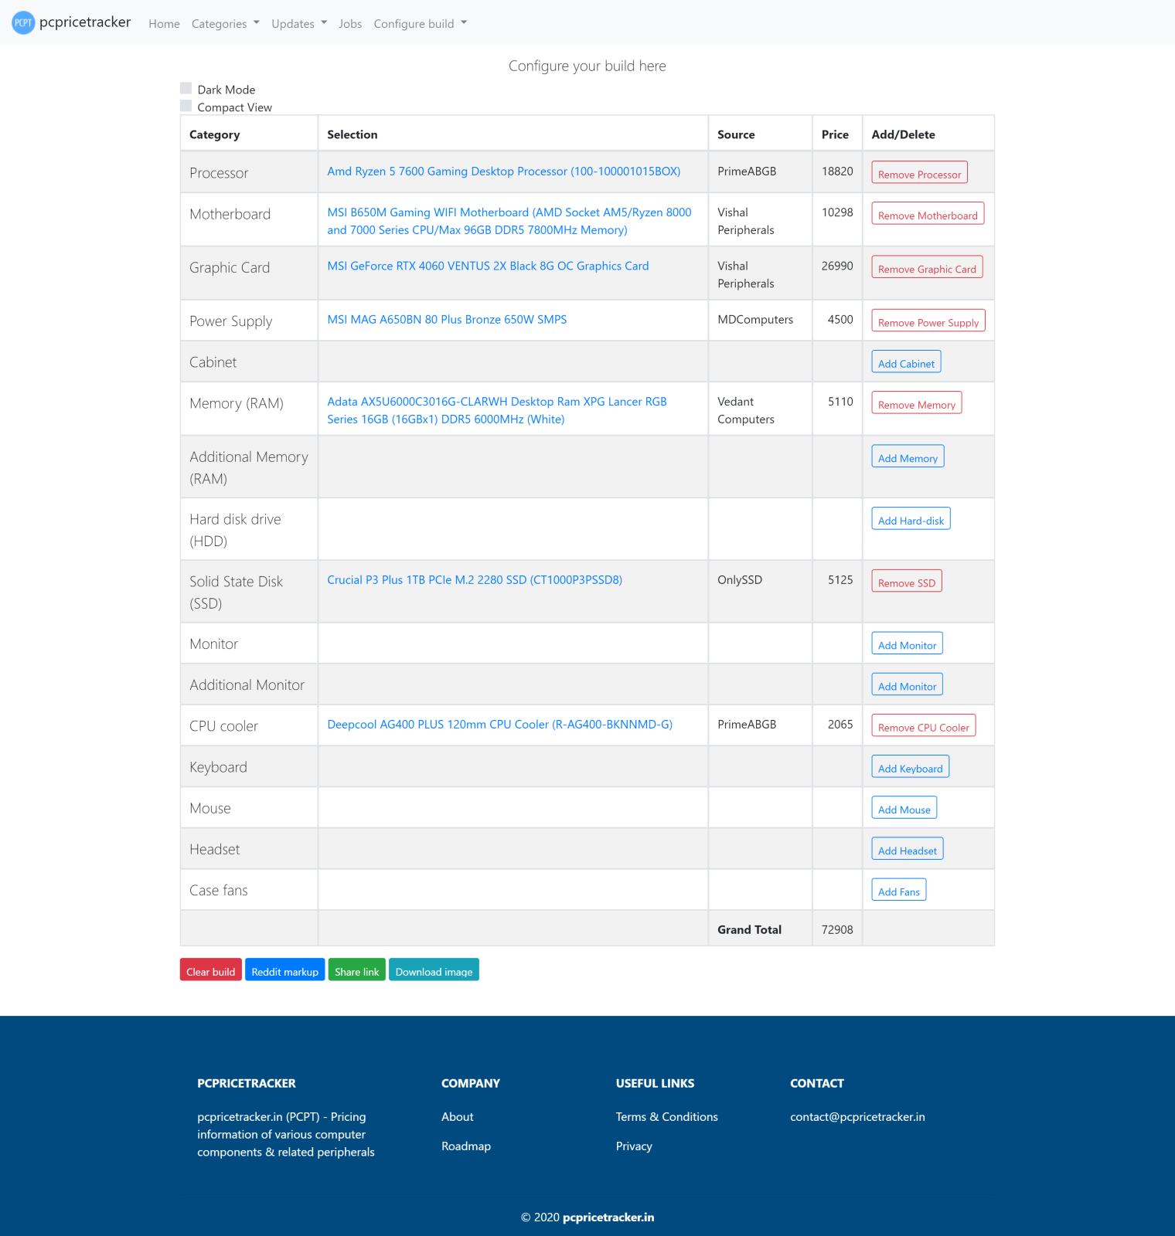The image size is (1175, 1236).
Task: Click the pcpricetracker brand name
Action: coord(85,22)
